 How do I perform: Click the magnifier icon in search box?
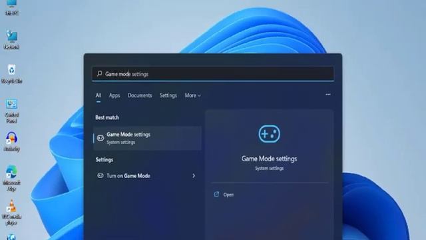click(99, 74)
